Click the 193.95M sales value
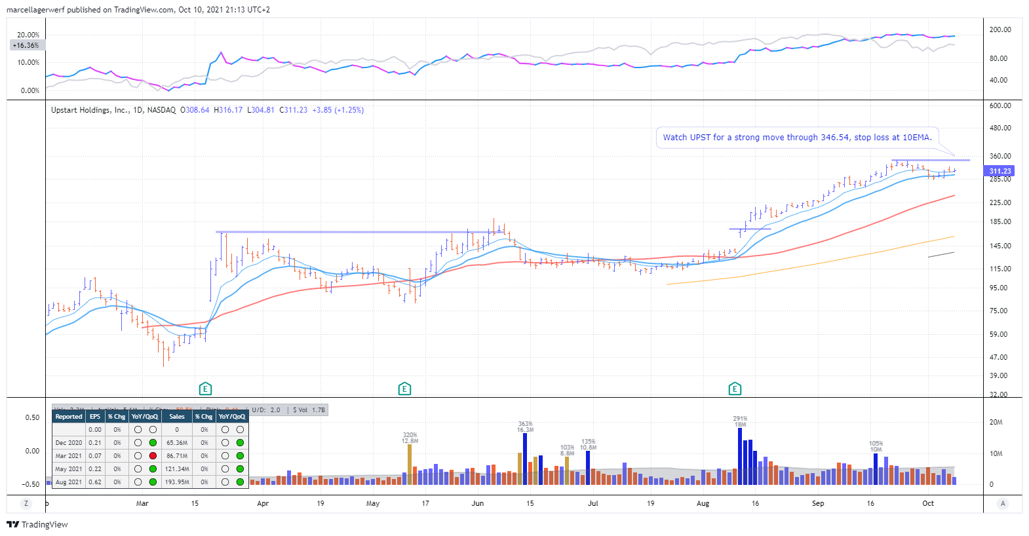The height and width of the screenshot is (536, 1029). click(177, 482)
